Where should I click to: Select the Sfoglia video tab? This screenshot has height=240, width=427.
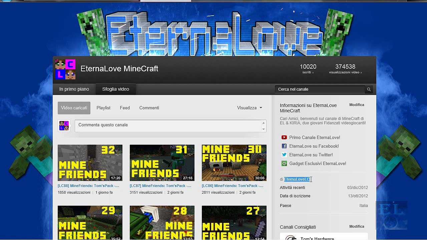pyautogui.click(x=115, y=89)
